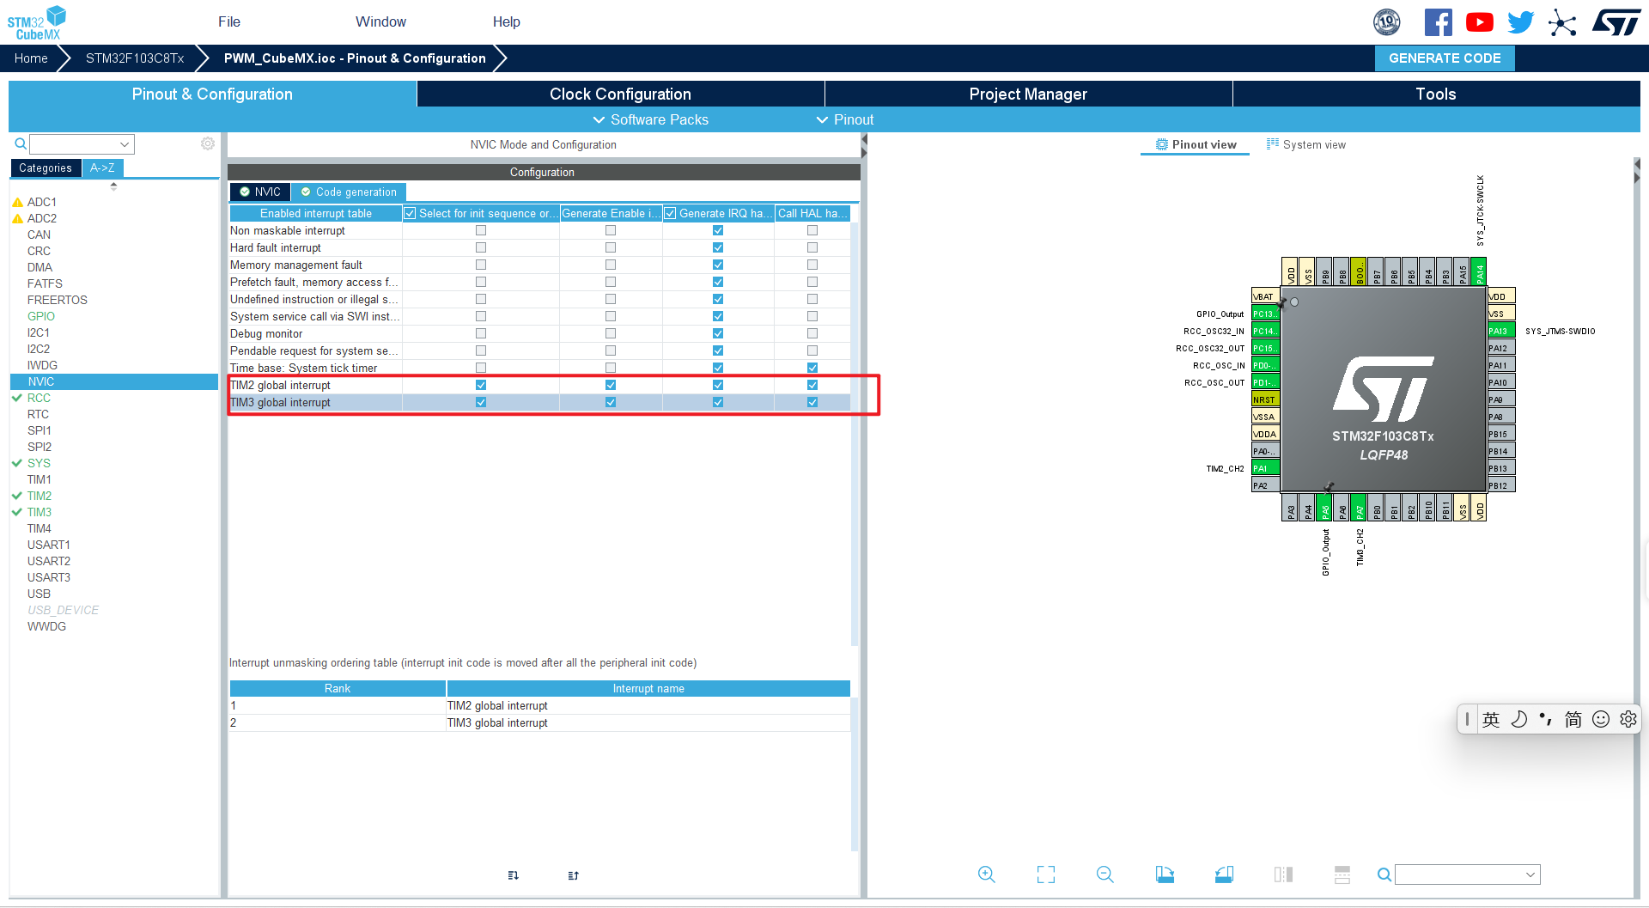
Task: Fit the chip view to window
Action: [x=1045, y=874]
